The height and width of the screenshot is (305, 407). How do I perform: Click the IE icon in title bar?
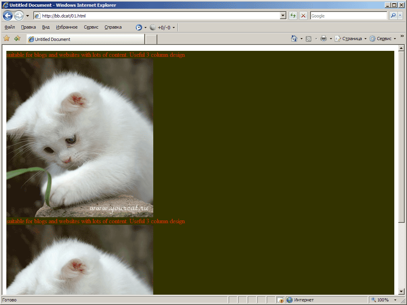tap(5, 5)
